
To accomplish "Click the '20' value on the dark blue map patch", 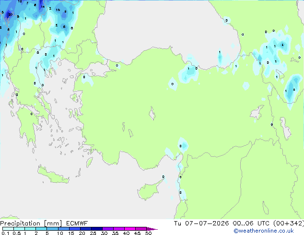I will [10, 14].
